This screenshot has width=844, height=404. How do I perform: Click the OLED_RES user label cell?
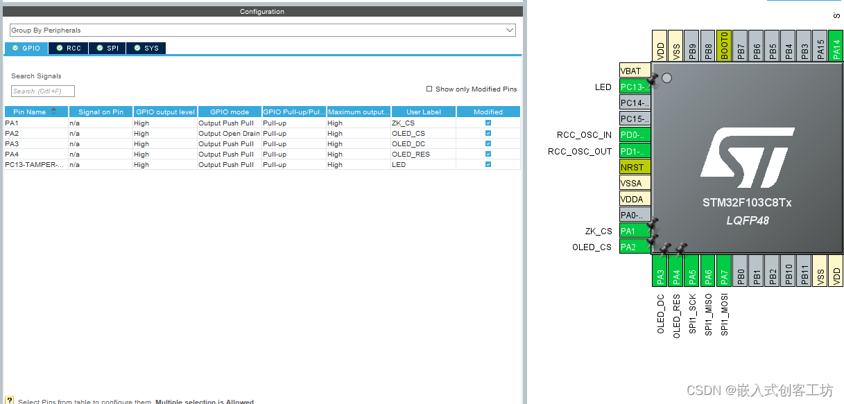coord(424,154)
